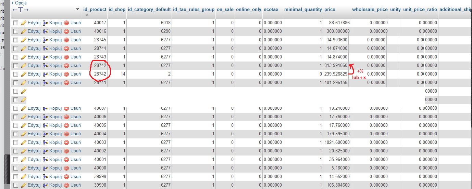Click the red delete icon in row 40005
Viewport: 472px width, 189px height.
click(x=66, y=125)
